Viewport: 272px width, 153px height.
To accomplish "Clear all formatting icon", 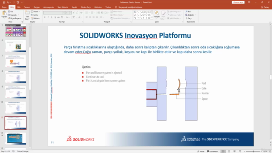I will coord(81,13).
